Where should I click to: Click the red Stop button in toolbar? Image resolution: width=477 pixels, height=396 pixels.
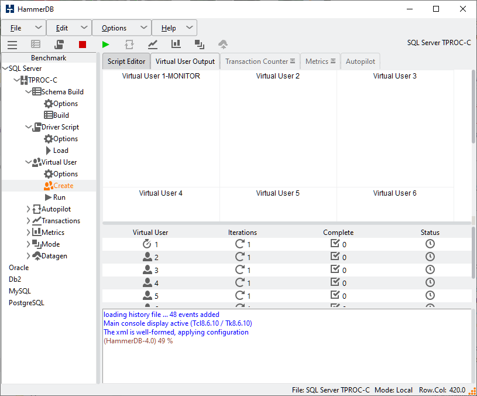pyautogui.click(x=83, y=45)
